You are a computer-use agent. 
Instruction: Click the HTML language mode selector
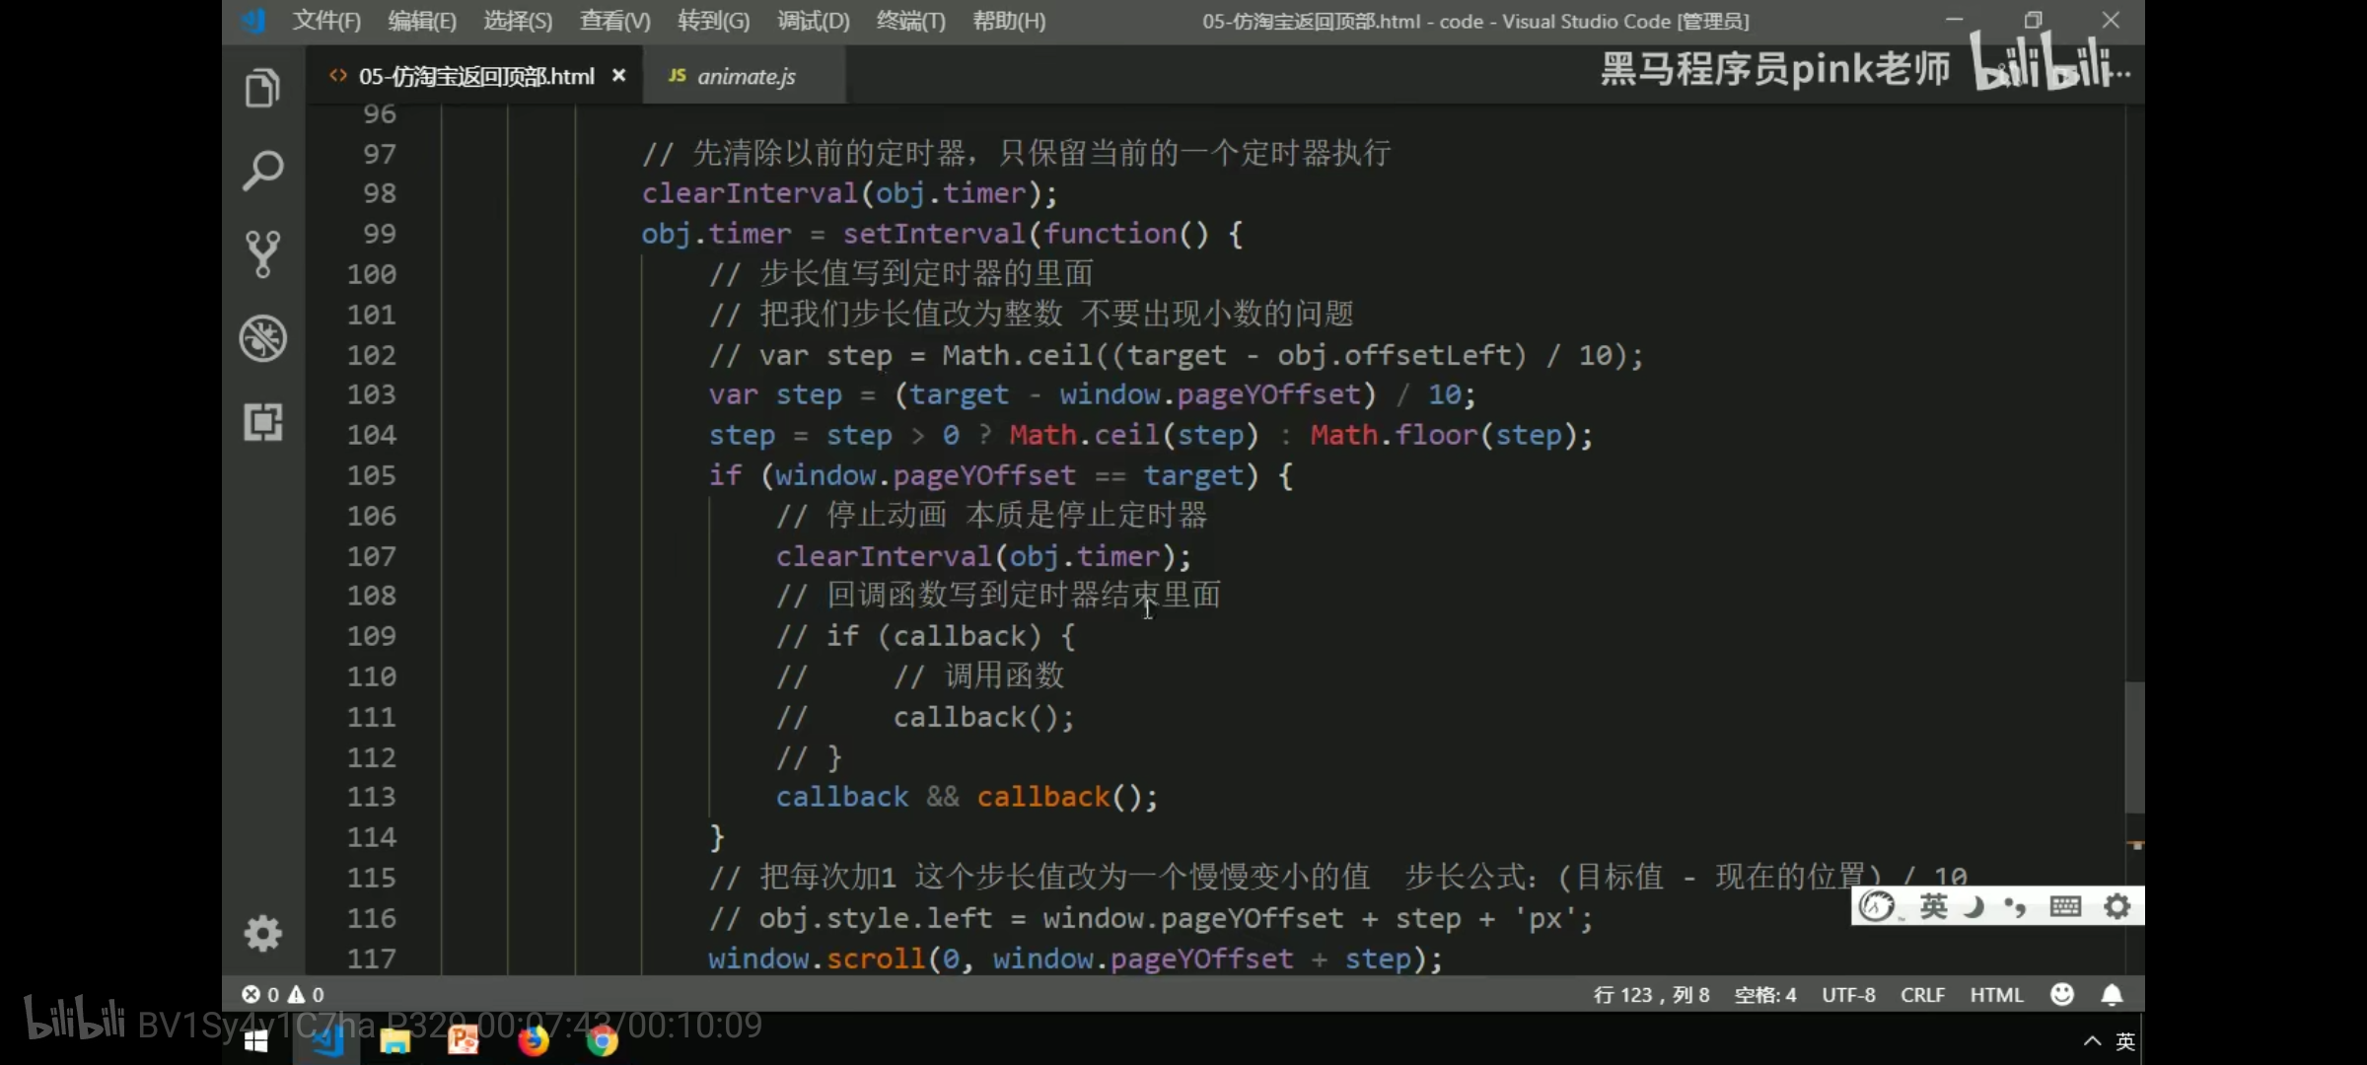coord(1996,994)
